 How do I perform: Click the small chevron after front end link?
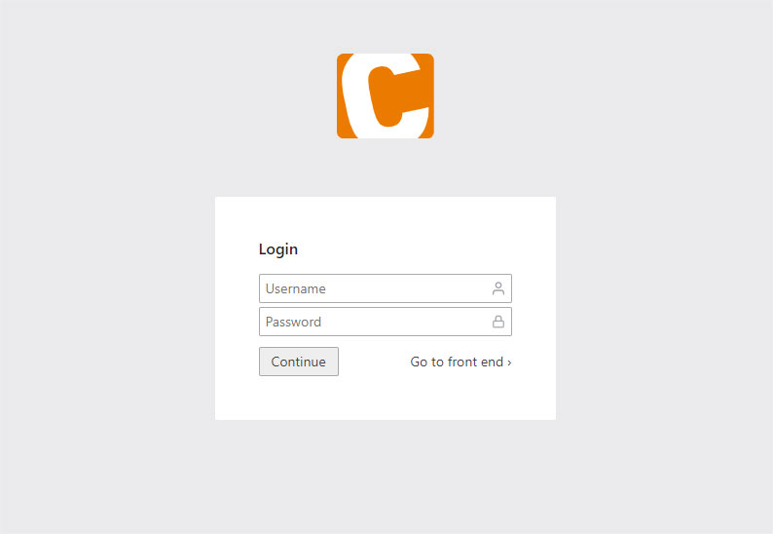point(509,362)
